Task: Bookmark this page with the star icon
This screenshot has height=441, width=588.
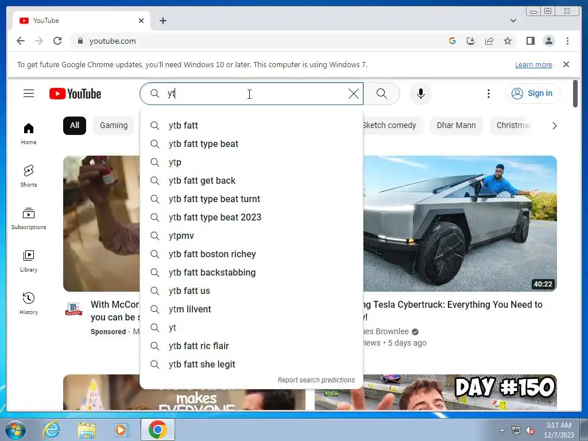Action: 508,41
